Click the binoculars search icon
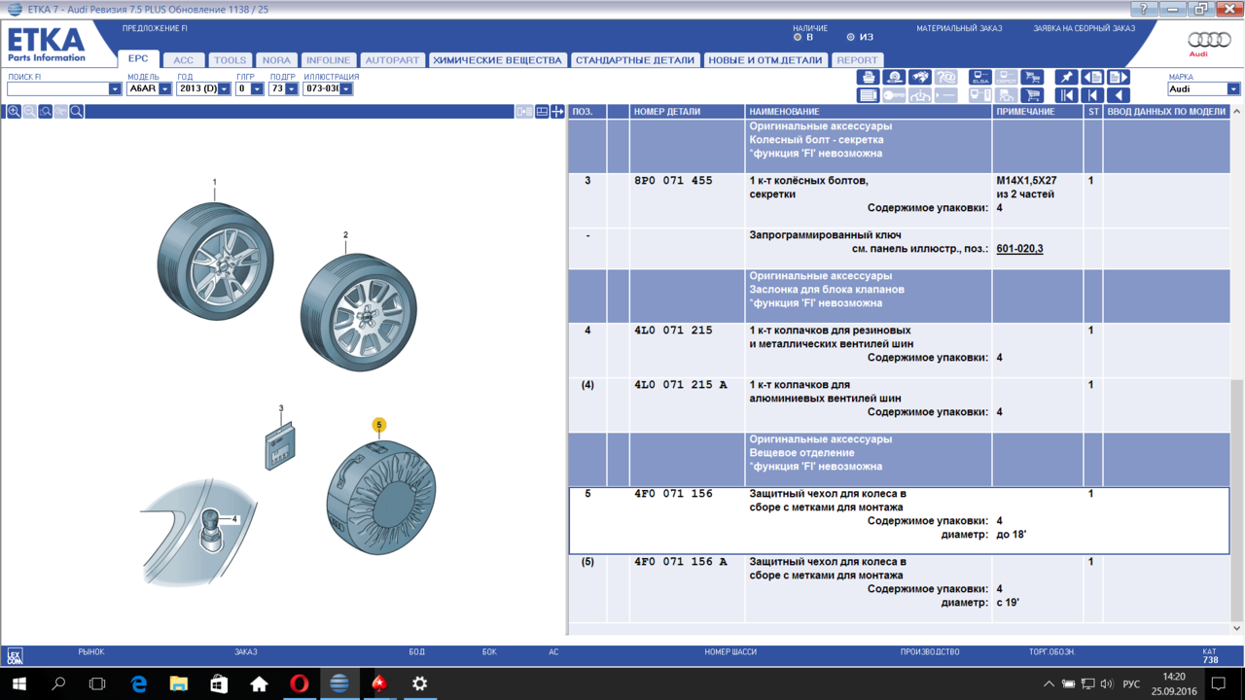This screenshot has height=700, width=1245. tap(920, 77)
